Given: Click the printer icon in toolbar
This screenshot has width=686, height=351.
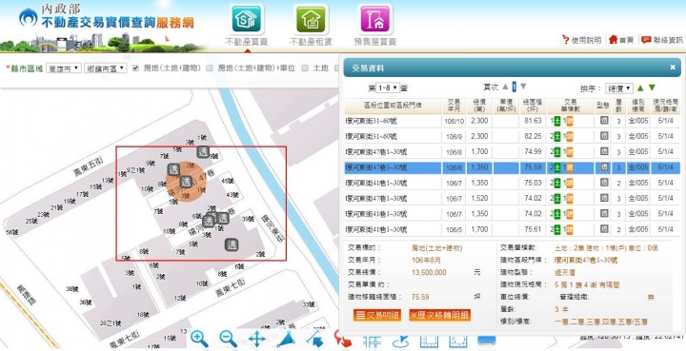Looking at the screenshot, I should click(487, 341).
